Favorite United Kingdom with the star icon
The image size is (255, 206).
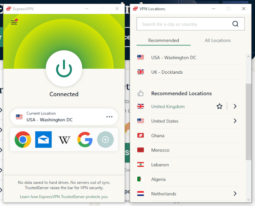pos(219,106)
